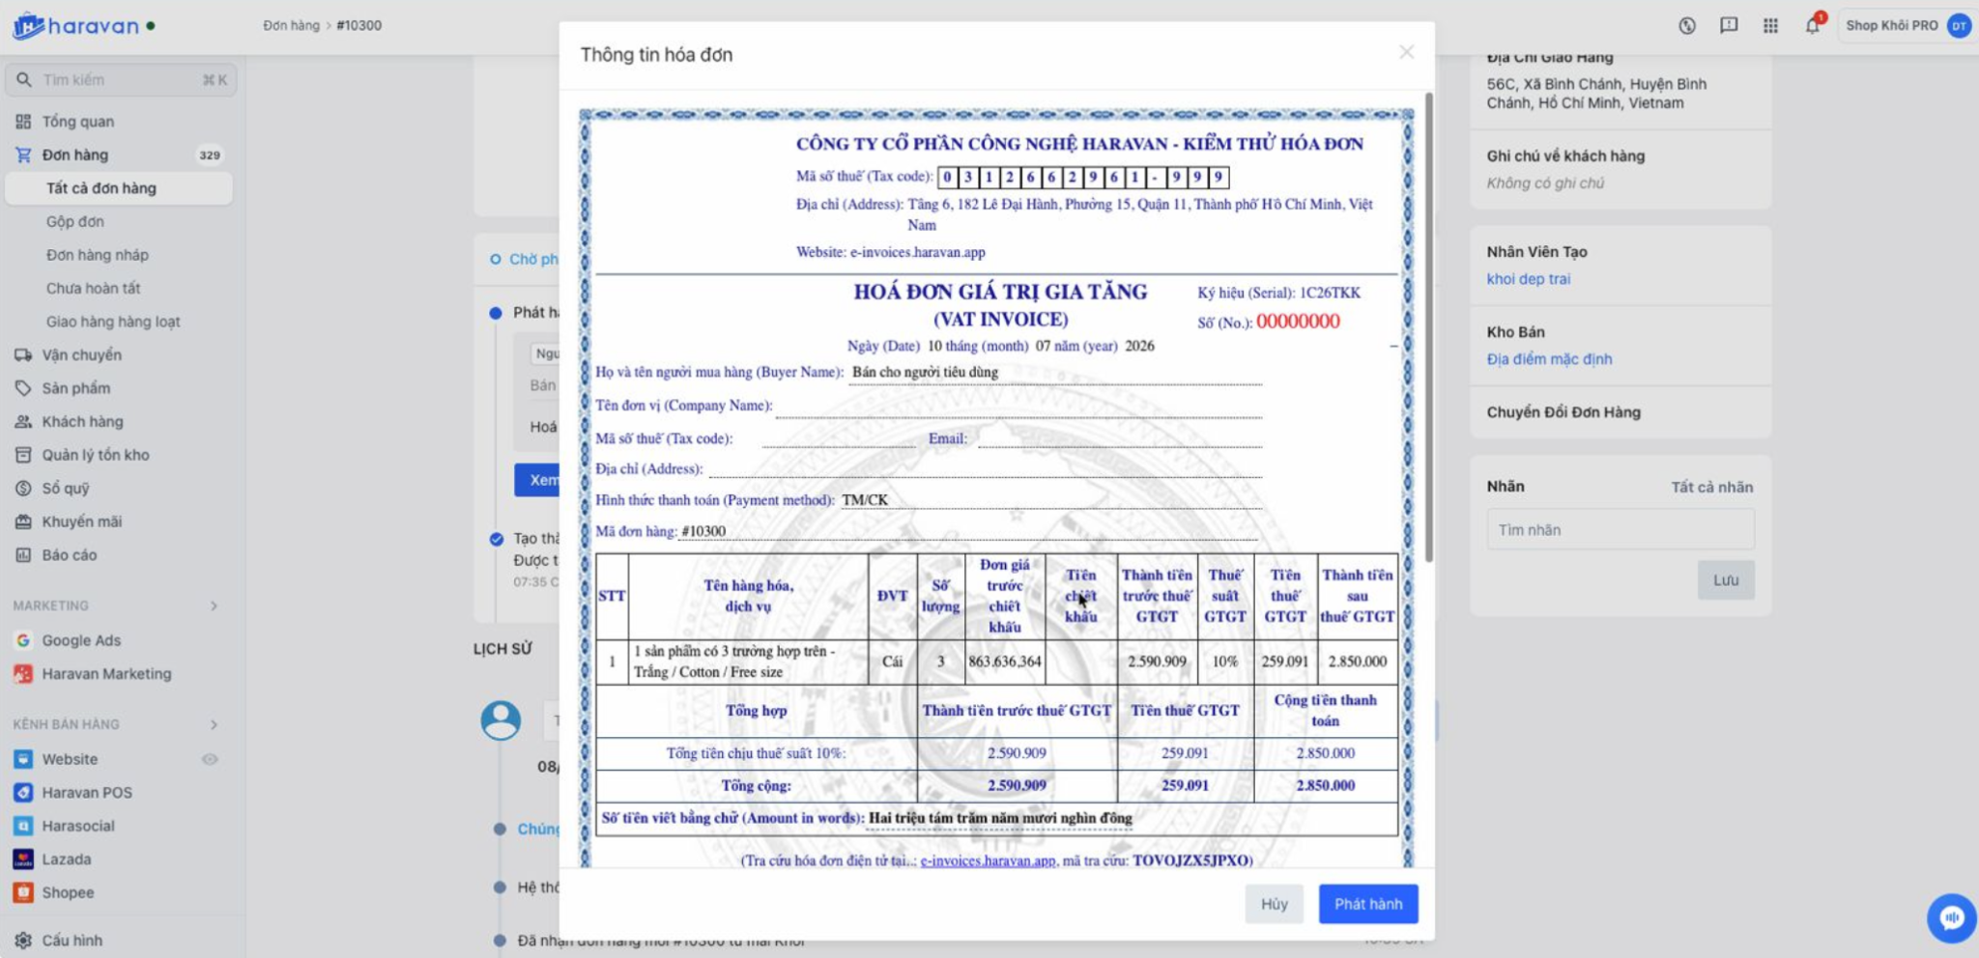This screenshot has width=1979, height=958.
Task: Expand the MARKETING section
Action: click(214, 606)
